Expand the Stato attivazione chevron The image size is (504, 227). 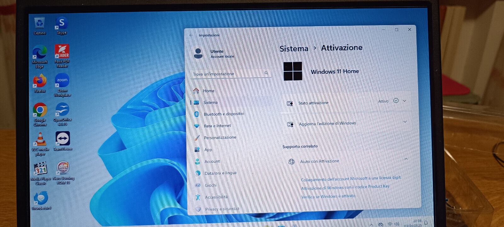coord(404,101)
